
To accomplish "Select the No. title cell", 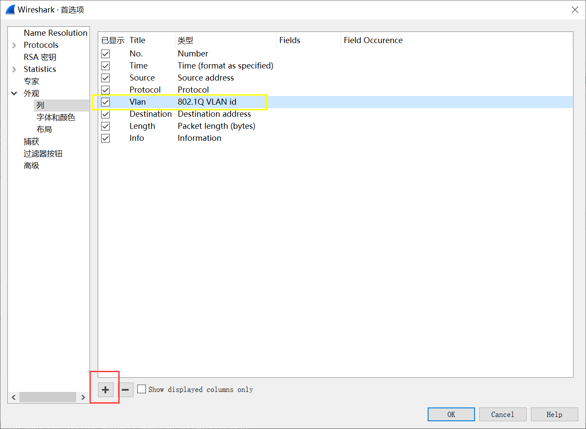I will (136, 53).
